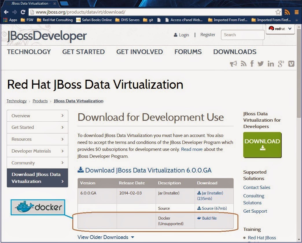Open the Docker Build file link
This screenshot has height=243, width=302.
pos(207,218)
